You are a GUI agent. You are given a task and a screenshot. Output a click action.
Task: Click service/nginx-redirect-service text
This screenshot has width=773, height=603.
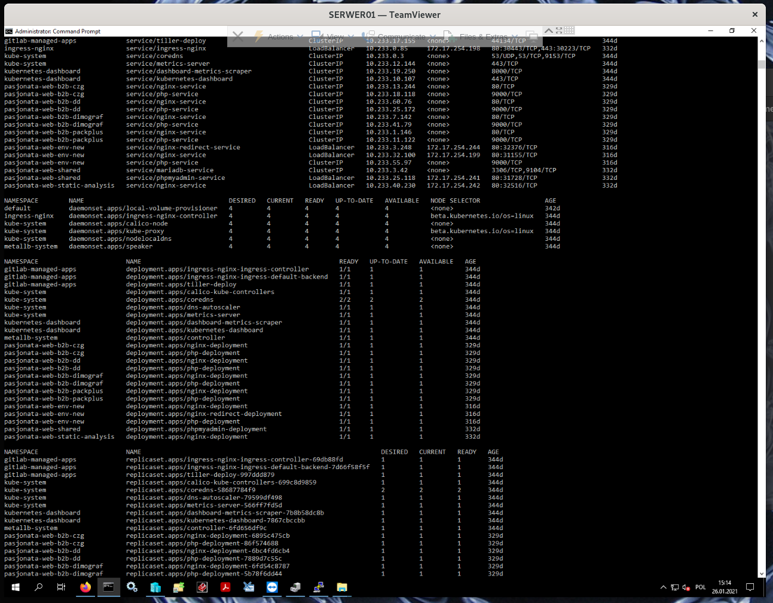183,148
